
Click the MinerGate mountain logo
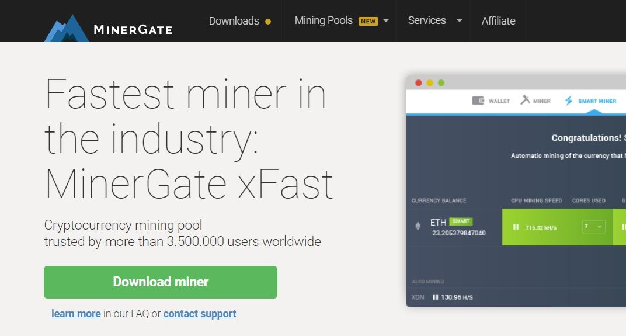point(67,29)
